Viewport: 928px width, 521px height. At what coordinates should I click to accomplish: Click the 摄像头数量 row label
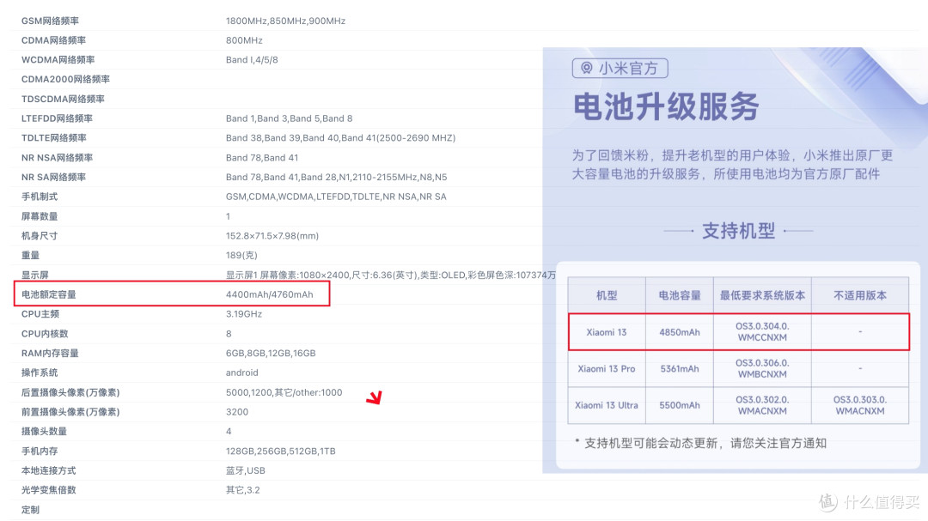coord(44,432)
